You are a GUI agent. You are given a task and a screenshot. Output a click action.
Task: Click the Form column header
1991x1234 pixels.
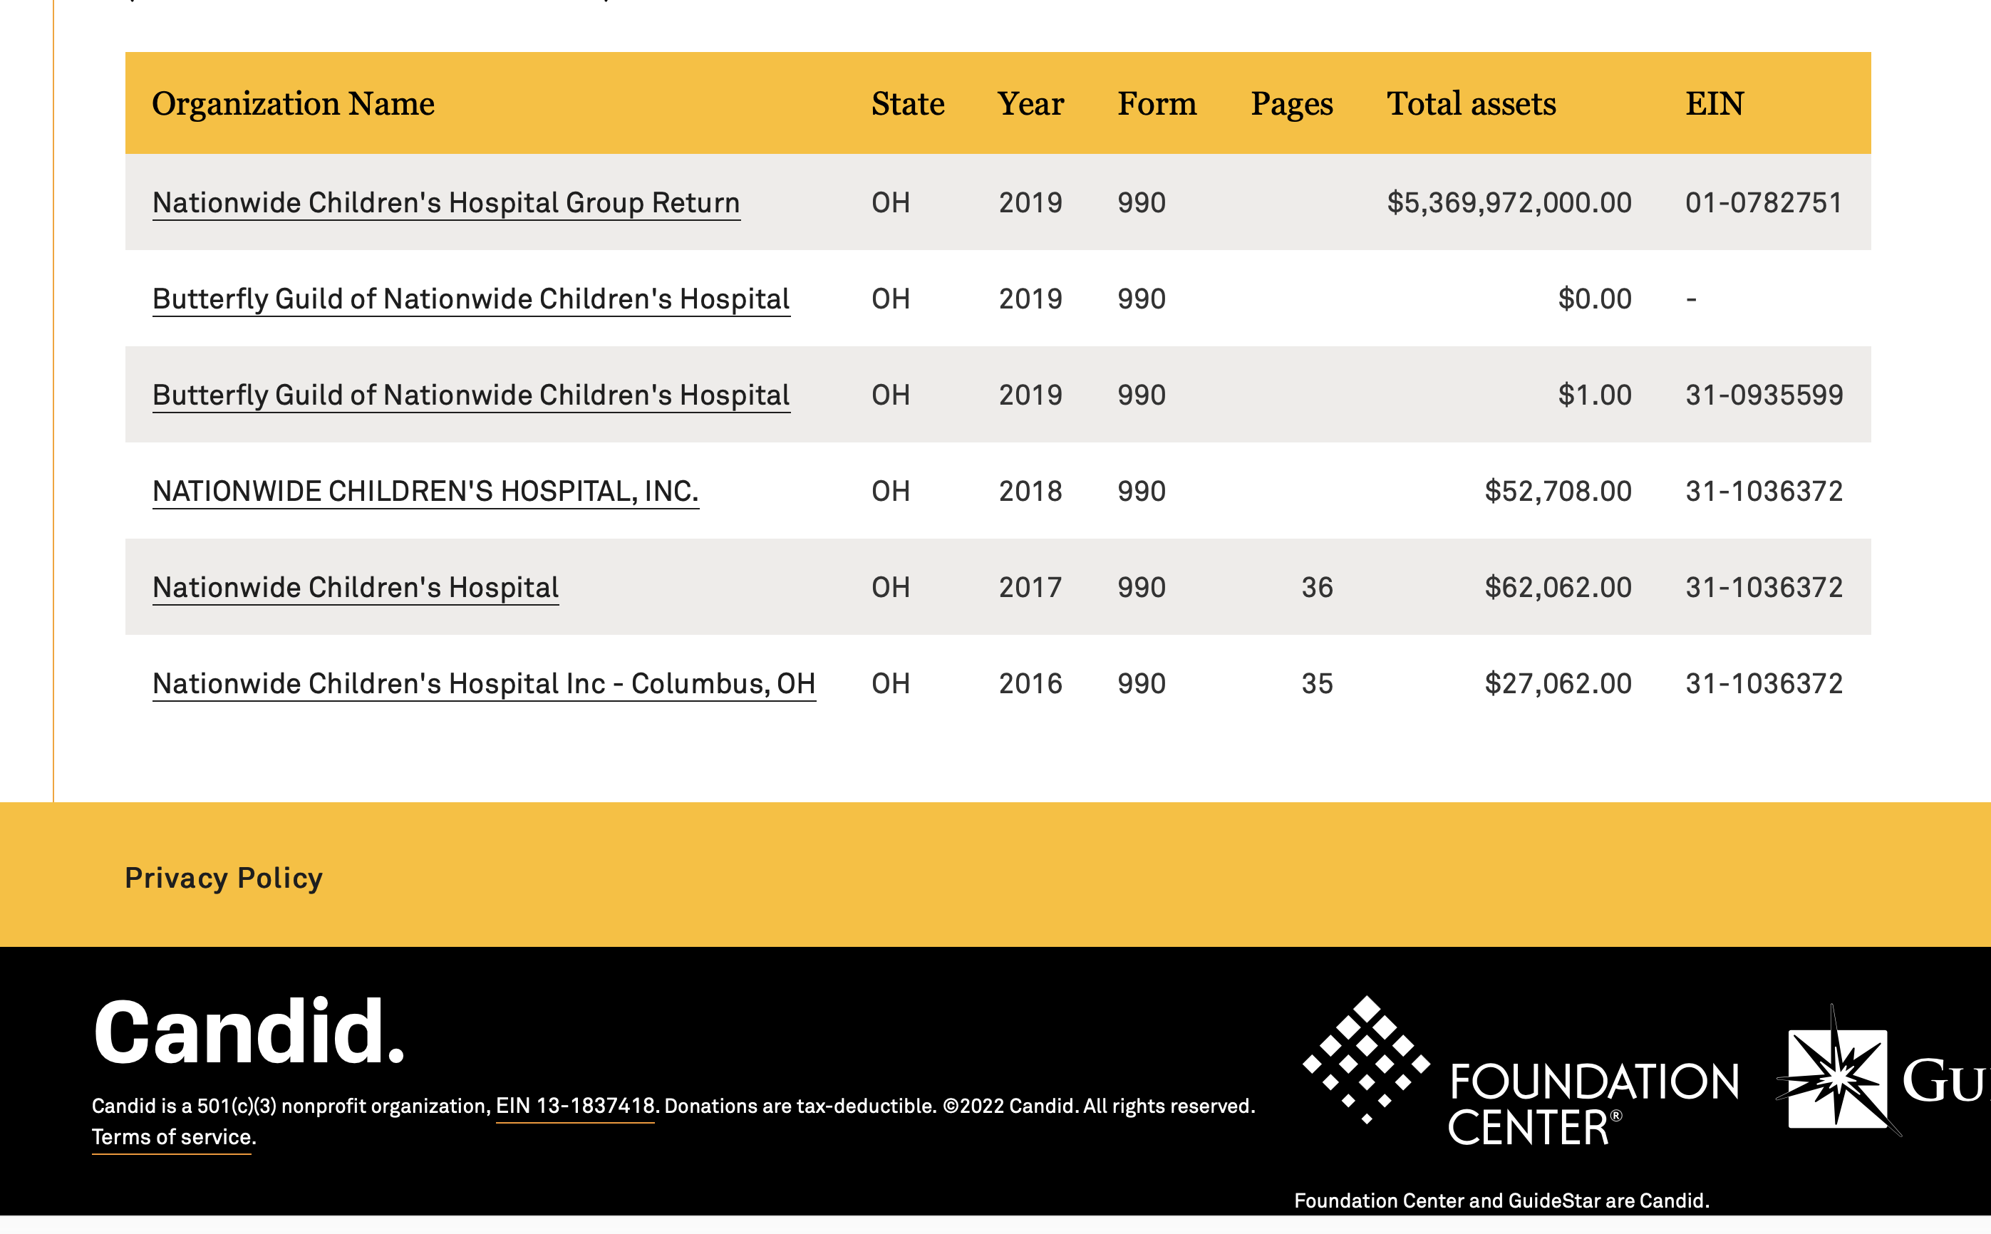point(1156,103)
